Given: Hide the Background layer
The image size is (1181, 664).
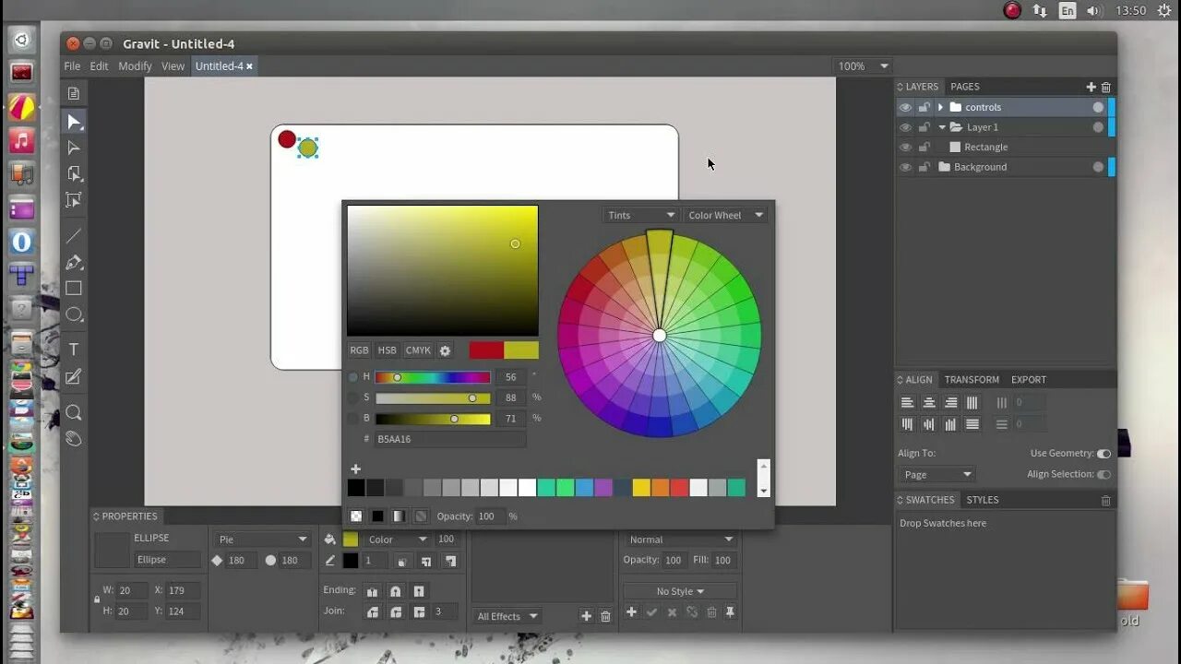Looking at the screenshot, I should coord(905,168).
